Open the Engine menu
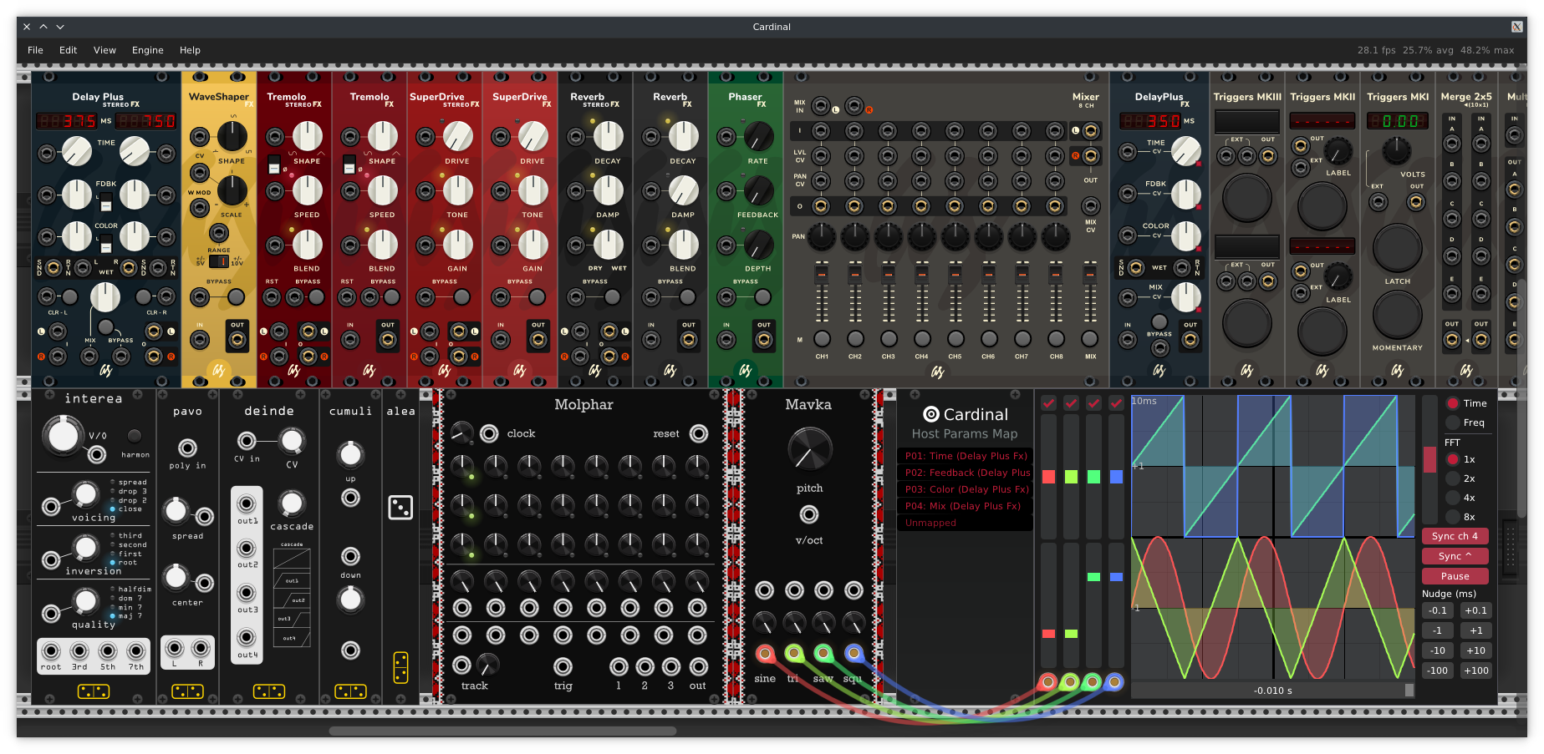 (147, 50)
